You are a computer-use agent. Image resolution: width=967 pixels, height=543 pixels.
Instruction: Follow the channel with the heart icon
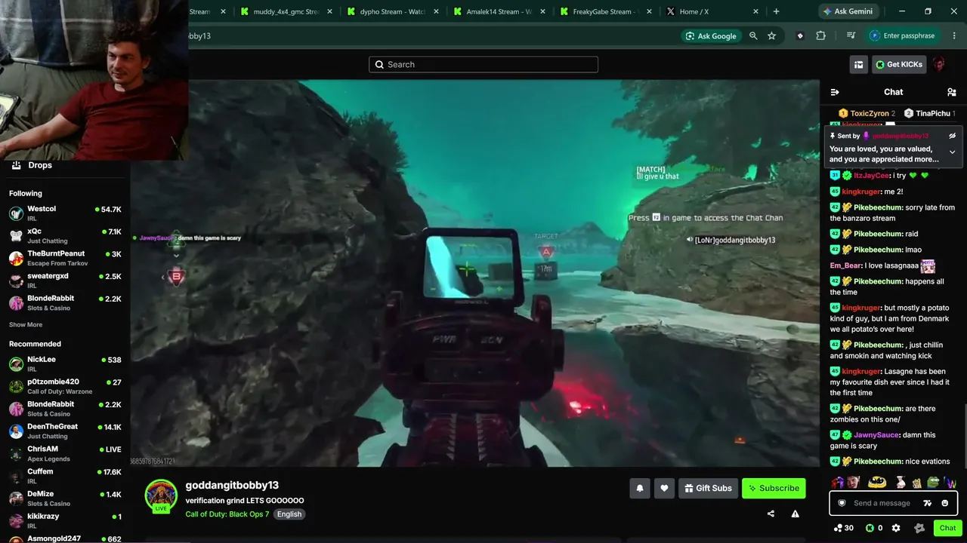pos(664,488)
